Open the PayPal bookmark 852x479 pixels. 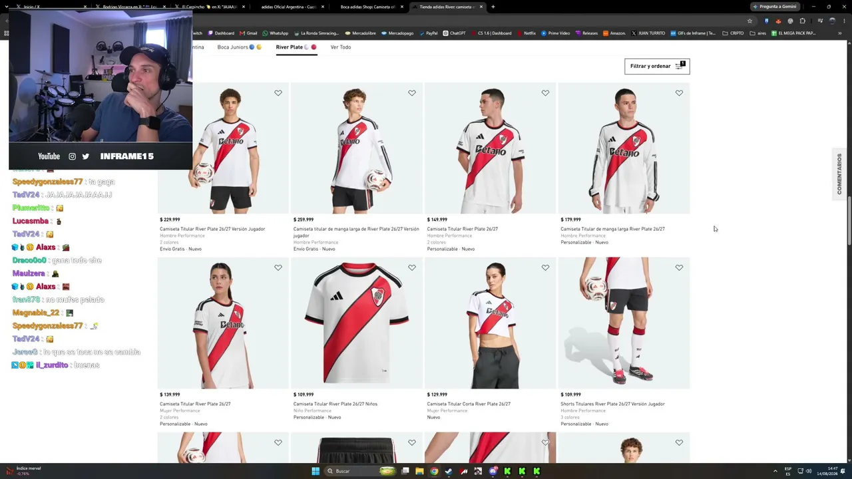tap(428, 33)
